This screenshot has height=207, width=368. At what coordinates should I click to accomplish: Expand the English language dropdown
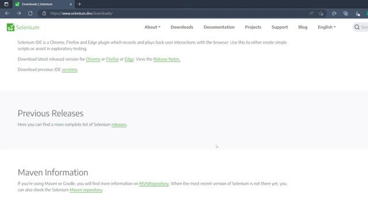coord(327,27)
